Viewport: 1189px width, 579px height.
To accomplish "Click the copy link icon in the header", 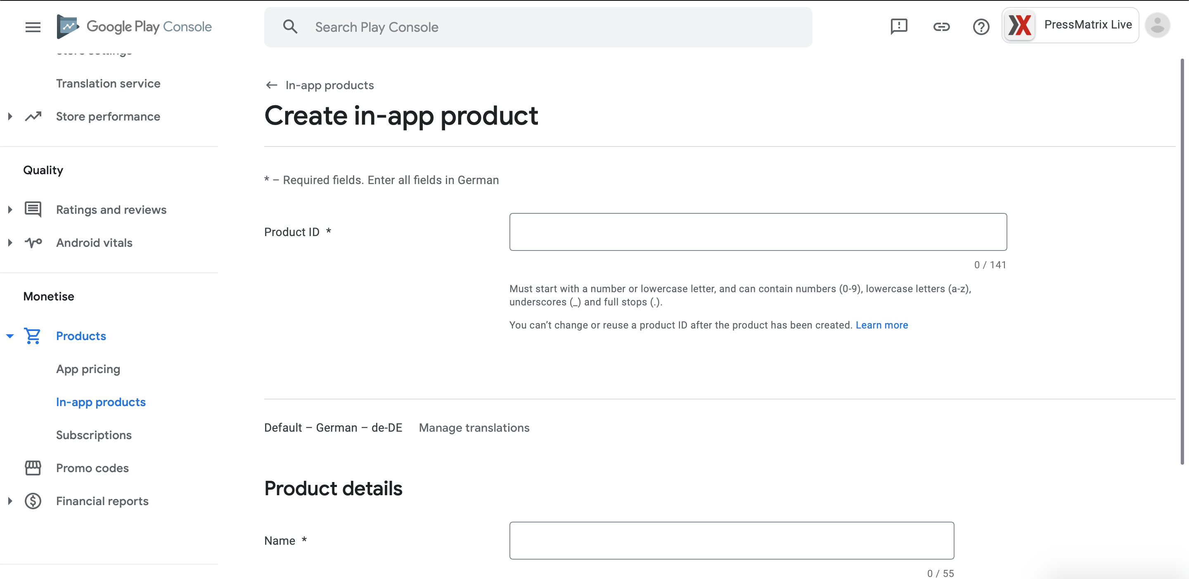I will (942, 27).
